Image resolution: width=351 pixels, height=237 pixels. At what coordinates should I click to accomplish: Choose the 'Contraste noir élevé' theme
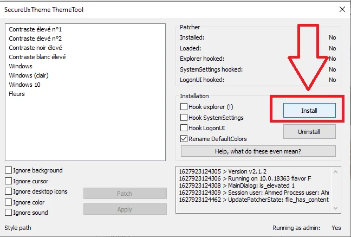[36, 48]
